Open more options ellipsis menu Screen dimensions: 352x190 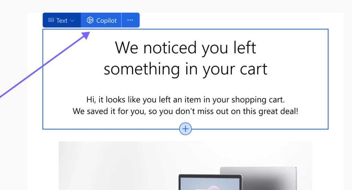130,20
